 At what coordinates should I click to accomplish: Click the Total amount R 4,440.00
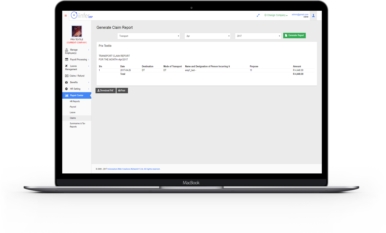298,74
